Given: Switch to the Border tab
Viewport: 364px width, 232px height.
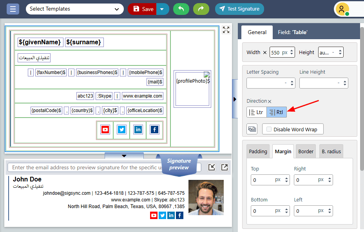Looking at the screenshot, I should [x=306, y=151].
